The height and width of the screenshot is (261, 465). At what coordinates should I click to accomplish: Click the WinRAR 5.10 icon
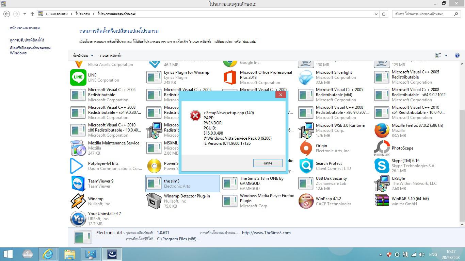tap(382, 201)
